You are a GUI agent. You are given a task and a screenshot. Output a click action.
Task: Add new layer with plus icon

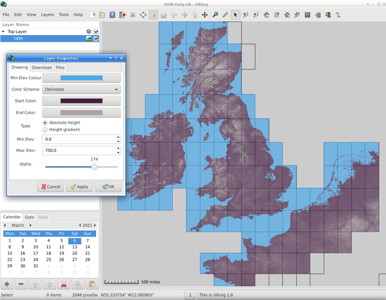[7, 284]
